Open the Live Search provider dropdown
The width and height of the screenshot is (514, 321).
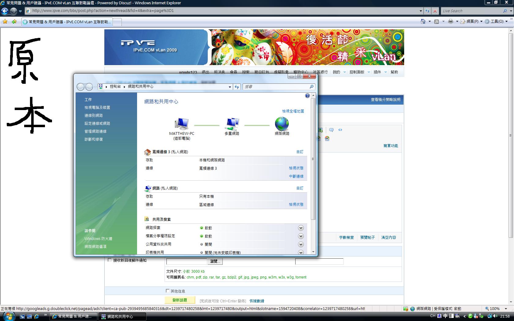coord(511,11)
